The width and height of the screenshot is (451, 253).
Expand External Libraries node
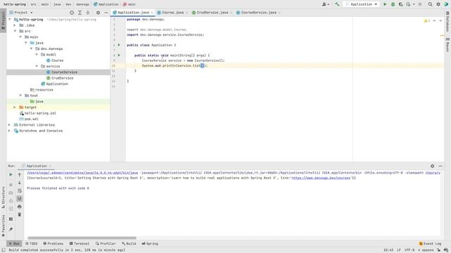[9, 125]
